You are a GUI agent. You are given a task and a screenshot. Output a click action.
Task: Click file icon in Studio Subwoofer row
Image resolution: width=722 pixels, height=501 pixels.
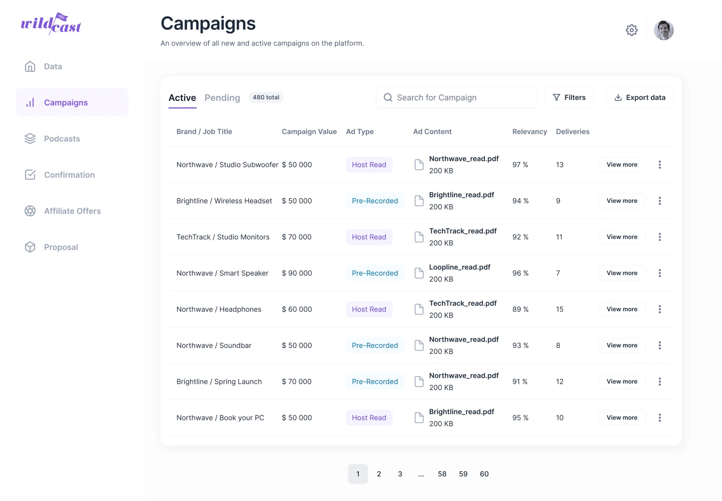point(419,164)
